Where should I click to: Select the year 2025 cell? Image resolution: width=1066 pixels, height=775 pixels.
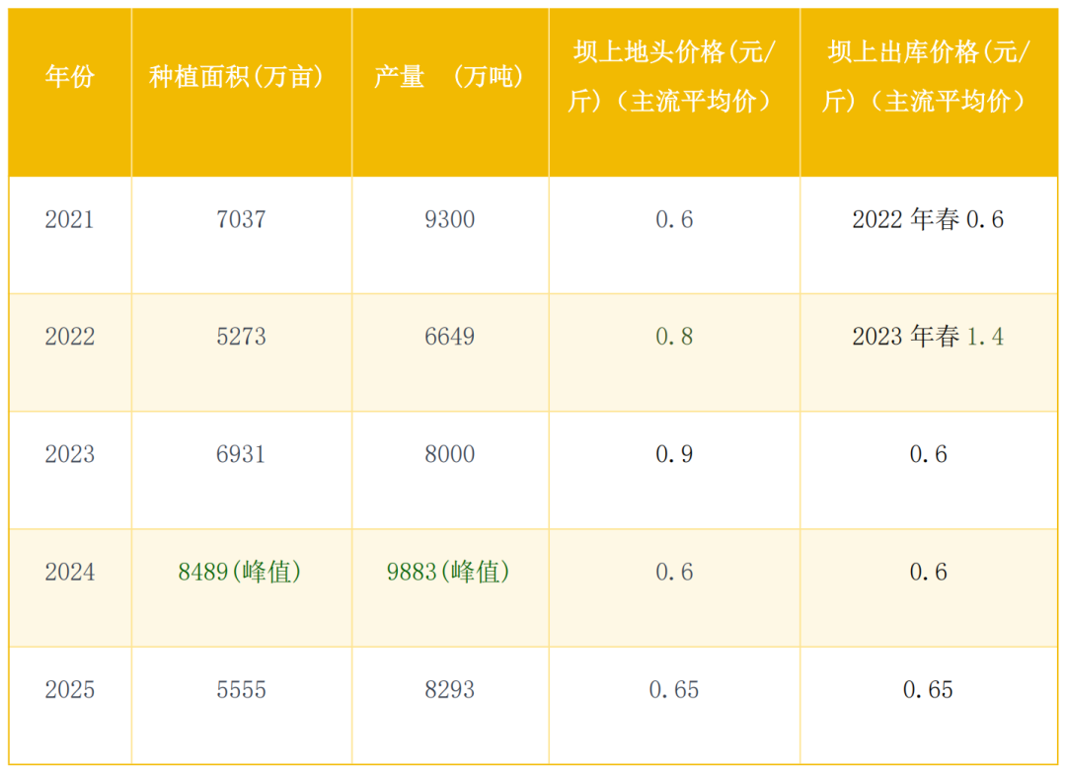click(69, 691)
